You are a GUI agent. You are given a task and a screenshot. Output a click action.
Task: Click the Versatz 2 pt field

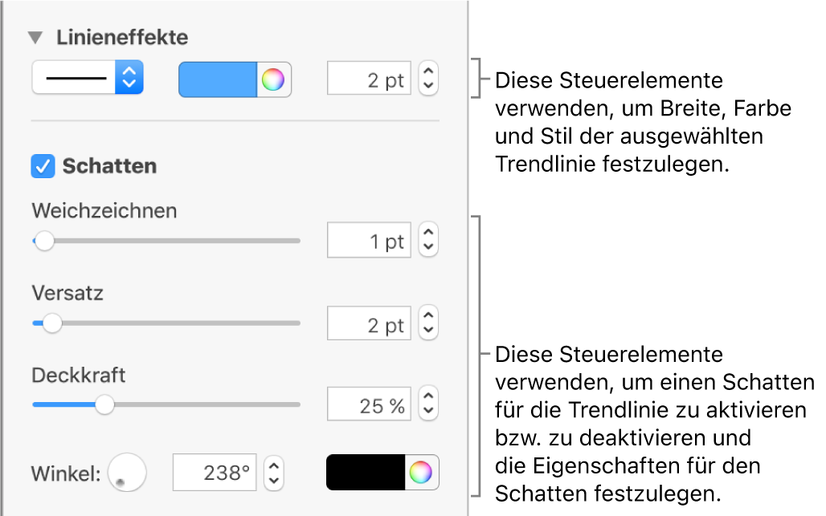(369, 324)
